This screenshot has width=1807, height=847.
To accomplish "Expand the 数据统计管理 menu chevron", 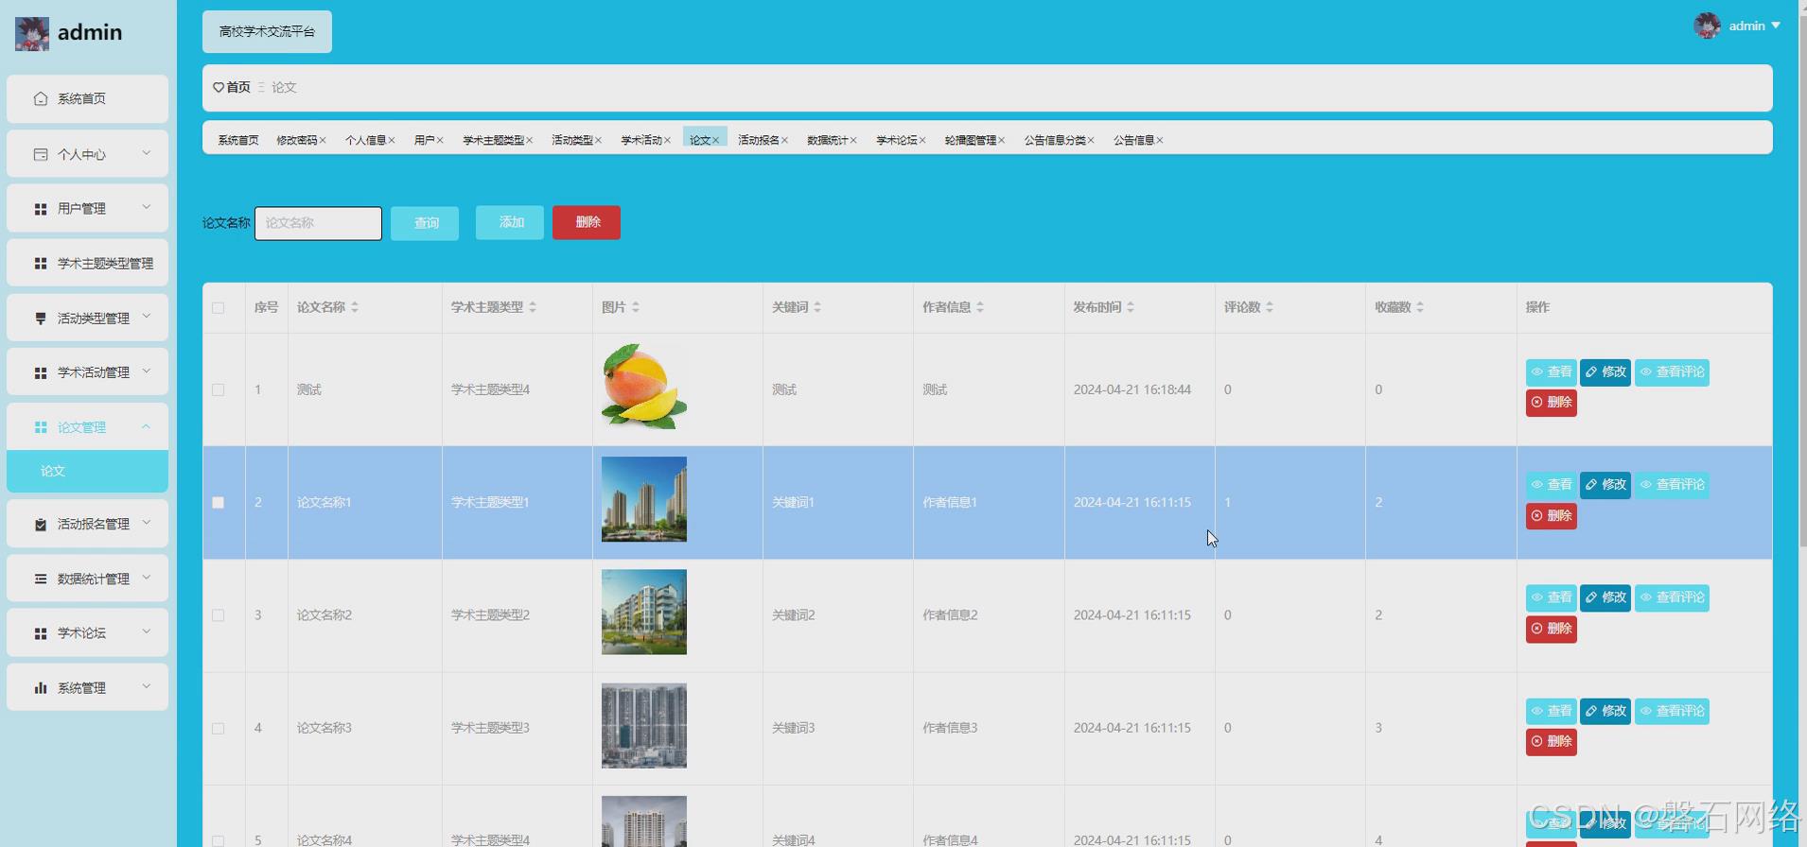I will tap(146, 577).
